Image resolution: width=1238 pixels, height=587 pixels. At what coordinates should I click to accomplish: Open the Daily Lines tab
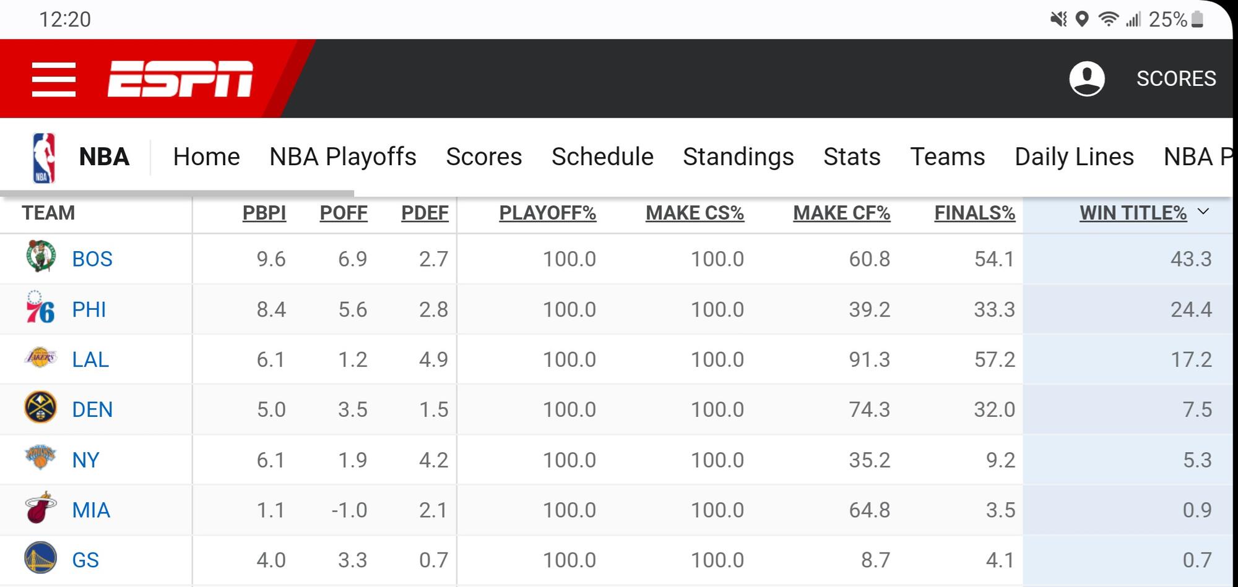tap(1074, 157)
